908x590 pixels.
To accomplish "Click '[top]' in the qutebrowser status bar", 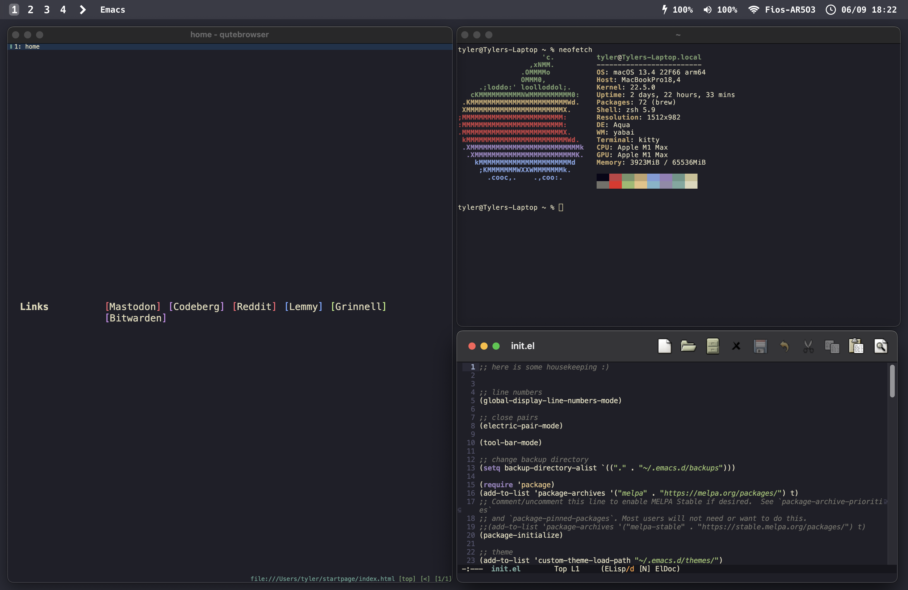I will (x=407, y=579).
